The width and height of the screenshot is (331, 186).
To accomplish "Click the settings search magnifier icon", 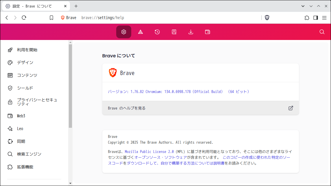I will [322, 32].
